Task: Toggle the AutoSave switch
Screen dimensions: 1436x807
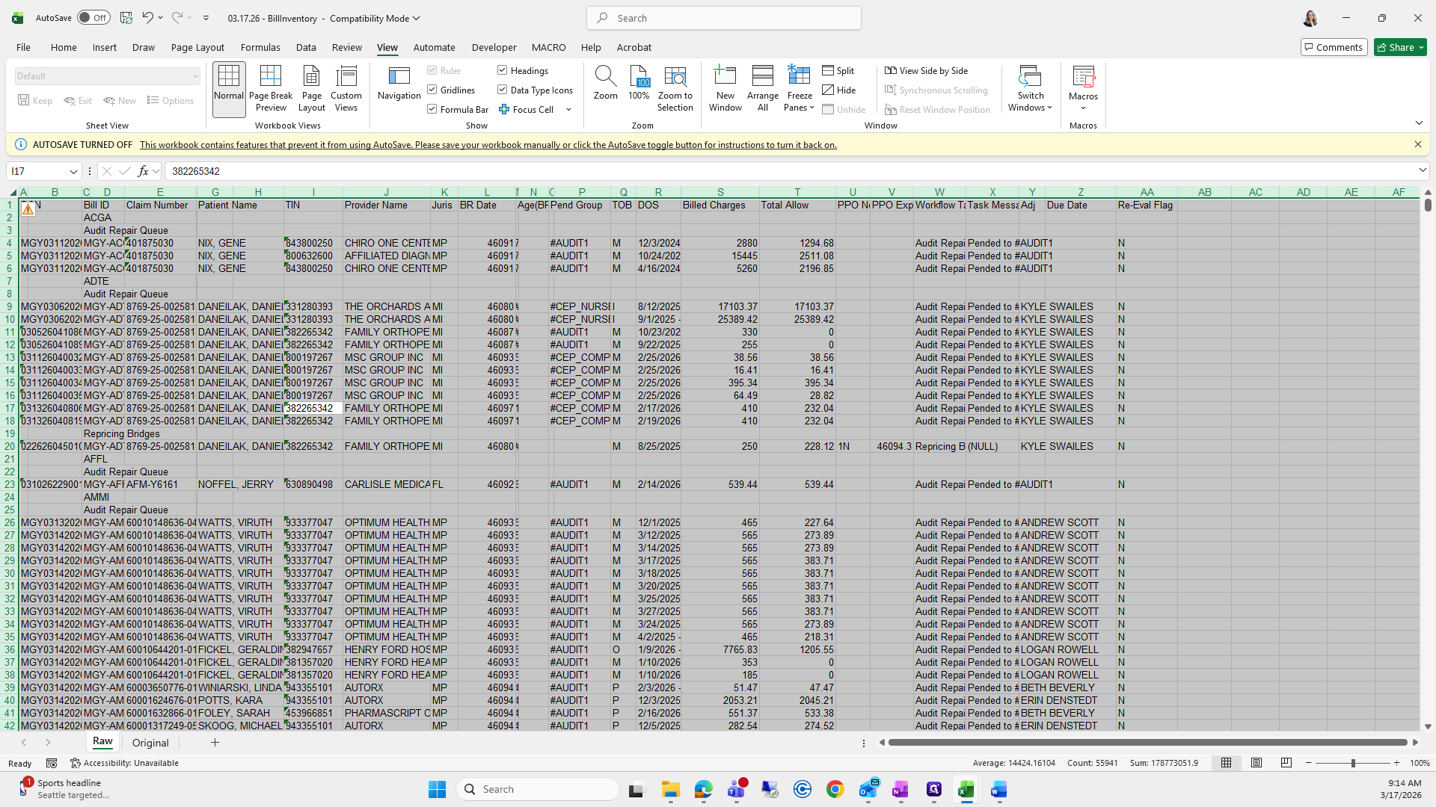Action: point(93,18)
